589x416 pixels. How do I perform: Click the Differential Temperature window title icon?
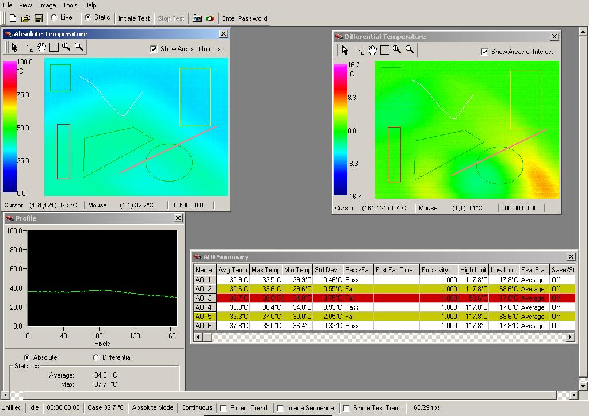click(x=339, y=37)
